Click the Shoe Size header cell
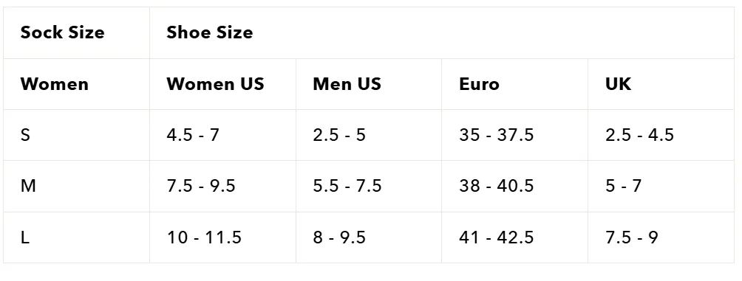 [x=442, y=32]
